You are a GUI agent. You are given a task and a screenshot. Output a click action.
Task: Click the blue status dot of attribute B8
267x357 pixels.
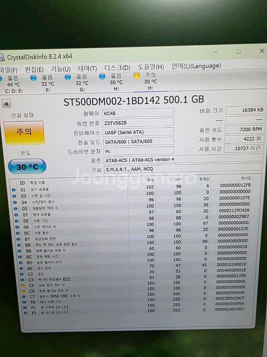pyautogui.click(x=19, y=245)
